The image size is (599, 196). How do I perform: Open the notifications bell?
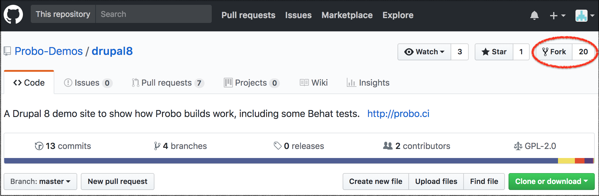click(x=534, y=15)
